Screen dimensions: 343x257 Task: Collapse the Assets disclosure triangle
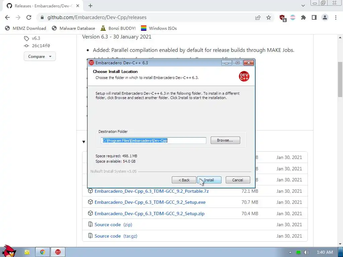tap(83, 142)
